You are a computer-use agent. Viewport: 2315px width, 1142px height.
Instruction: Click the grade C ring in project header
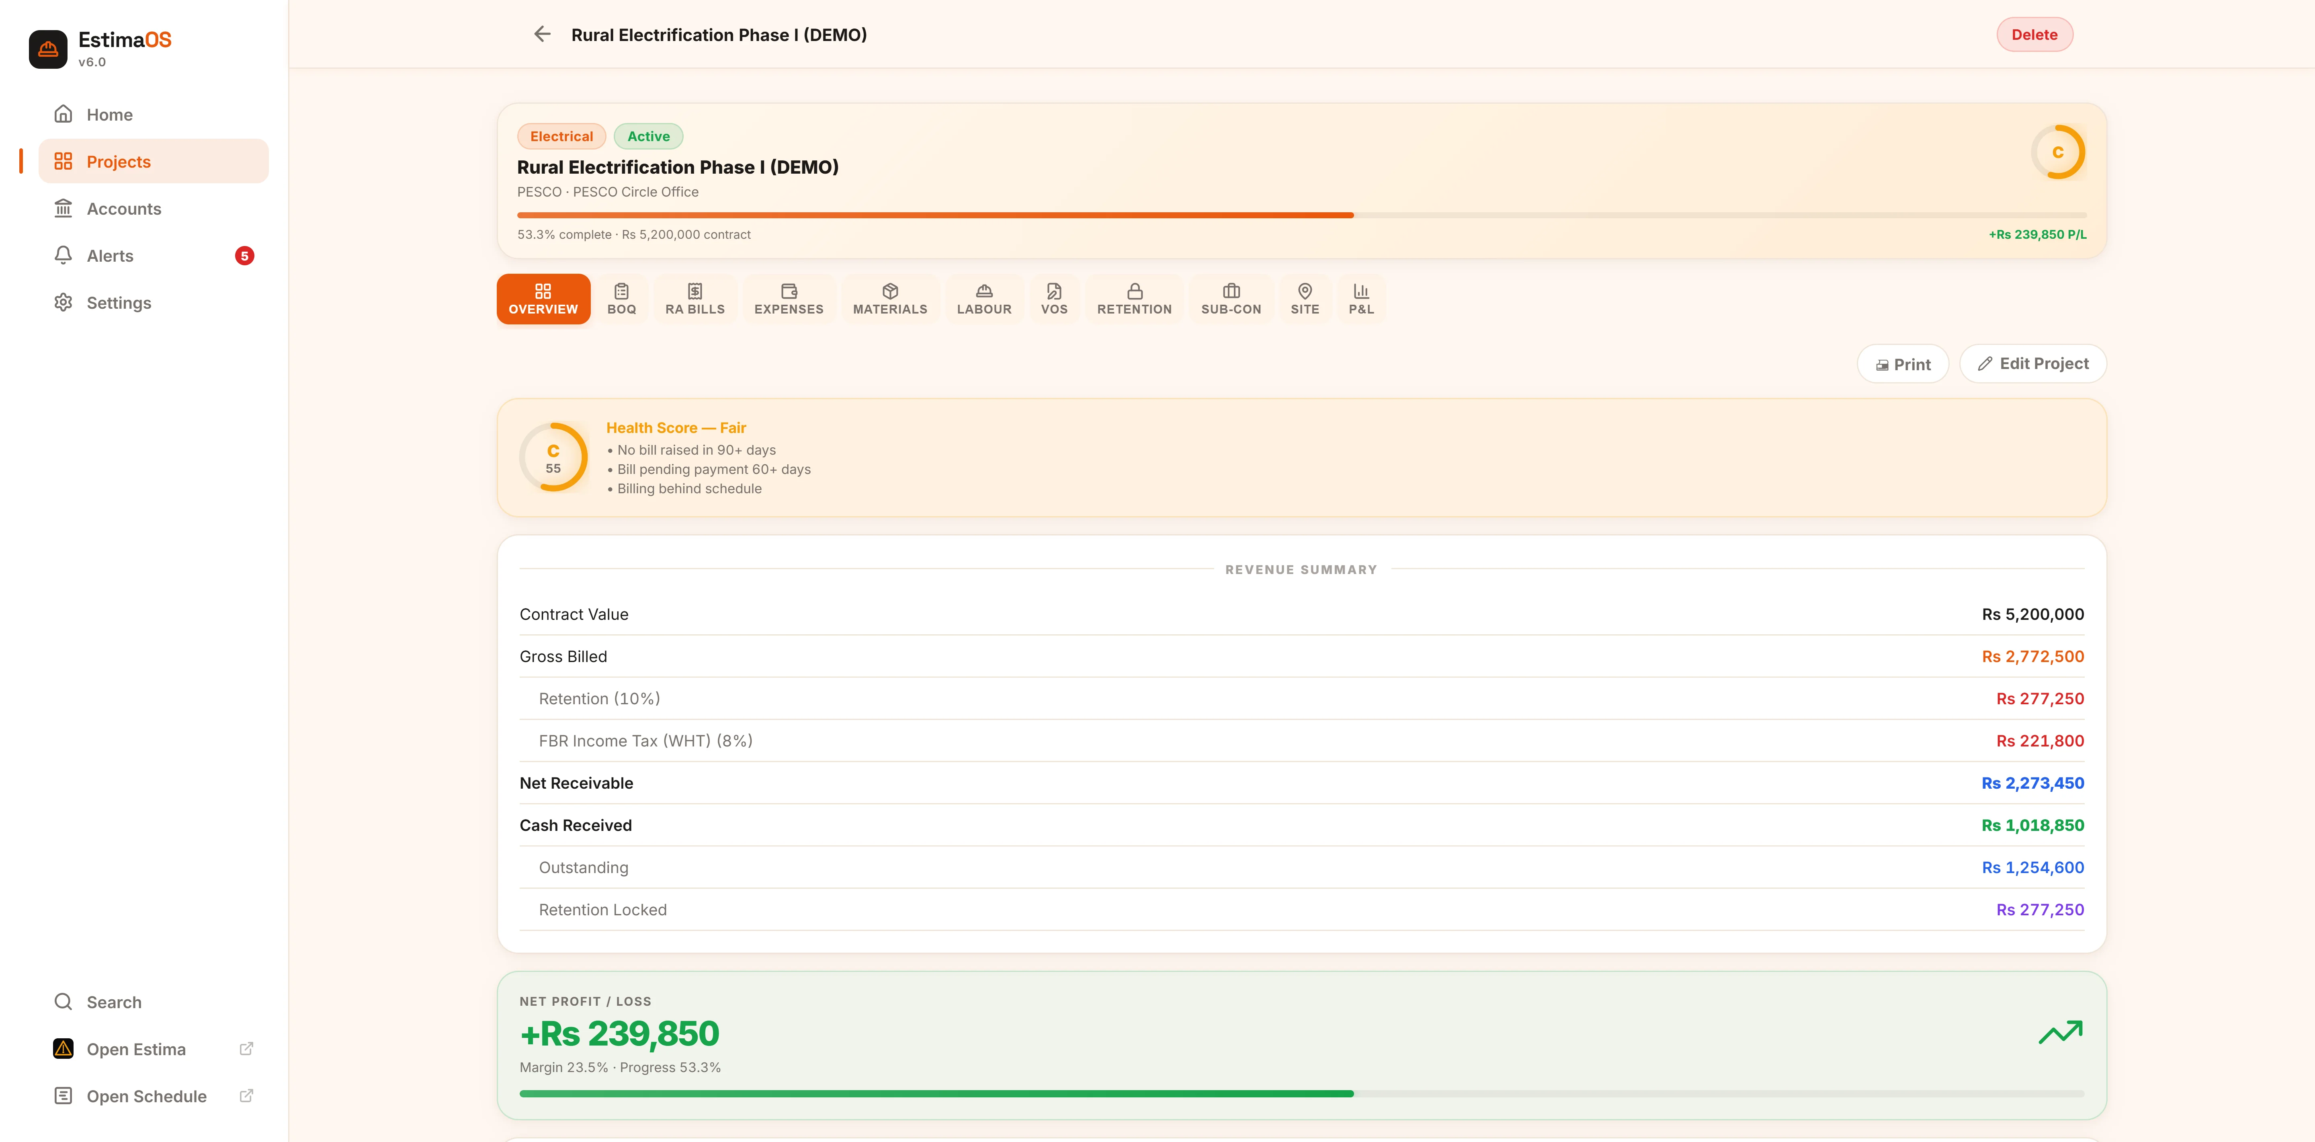2057,152
